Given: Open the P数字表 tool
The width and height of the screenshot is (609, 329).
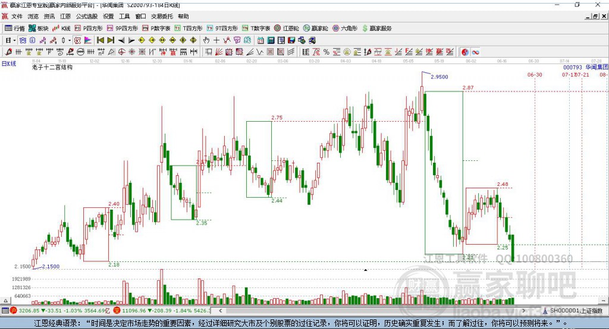Looking at the screenshot, I should click(x=156, y=29).
